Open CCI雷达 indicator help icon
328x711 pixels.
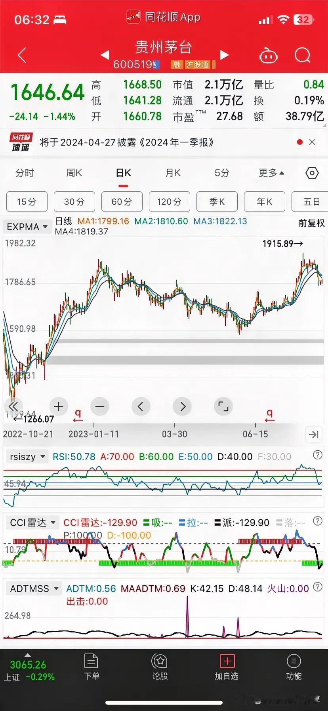pos(317,521)
